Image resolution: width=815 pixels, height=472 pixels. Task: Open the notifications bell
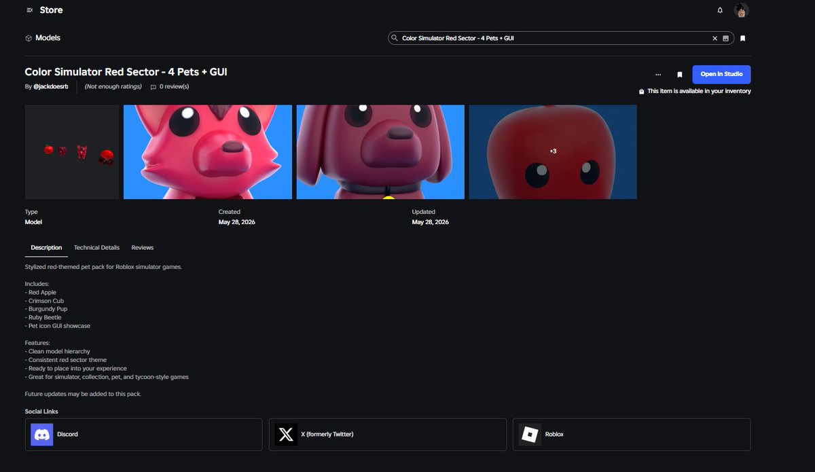point(720,10)
